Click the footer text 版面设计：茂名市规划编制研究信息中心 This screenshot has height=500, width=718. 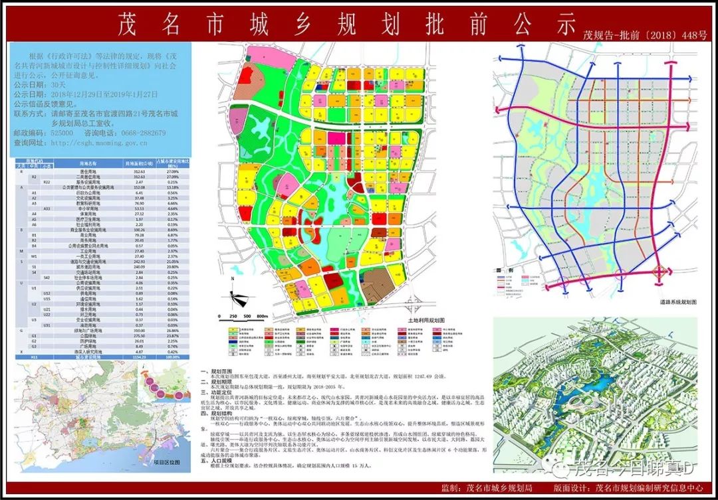628,487
